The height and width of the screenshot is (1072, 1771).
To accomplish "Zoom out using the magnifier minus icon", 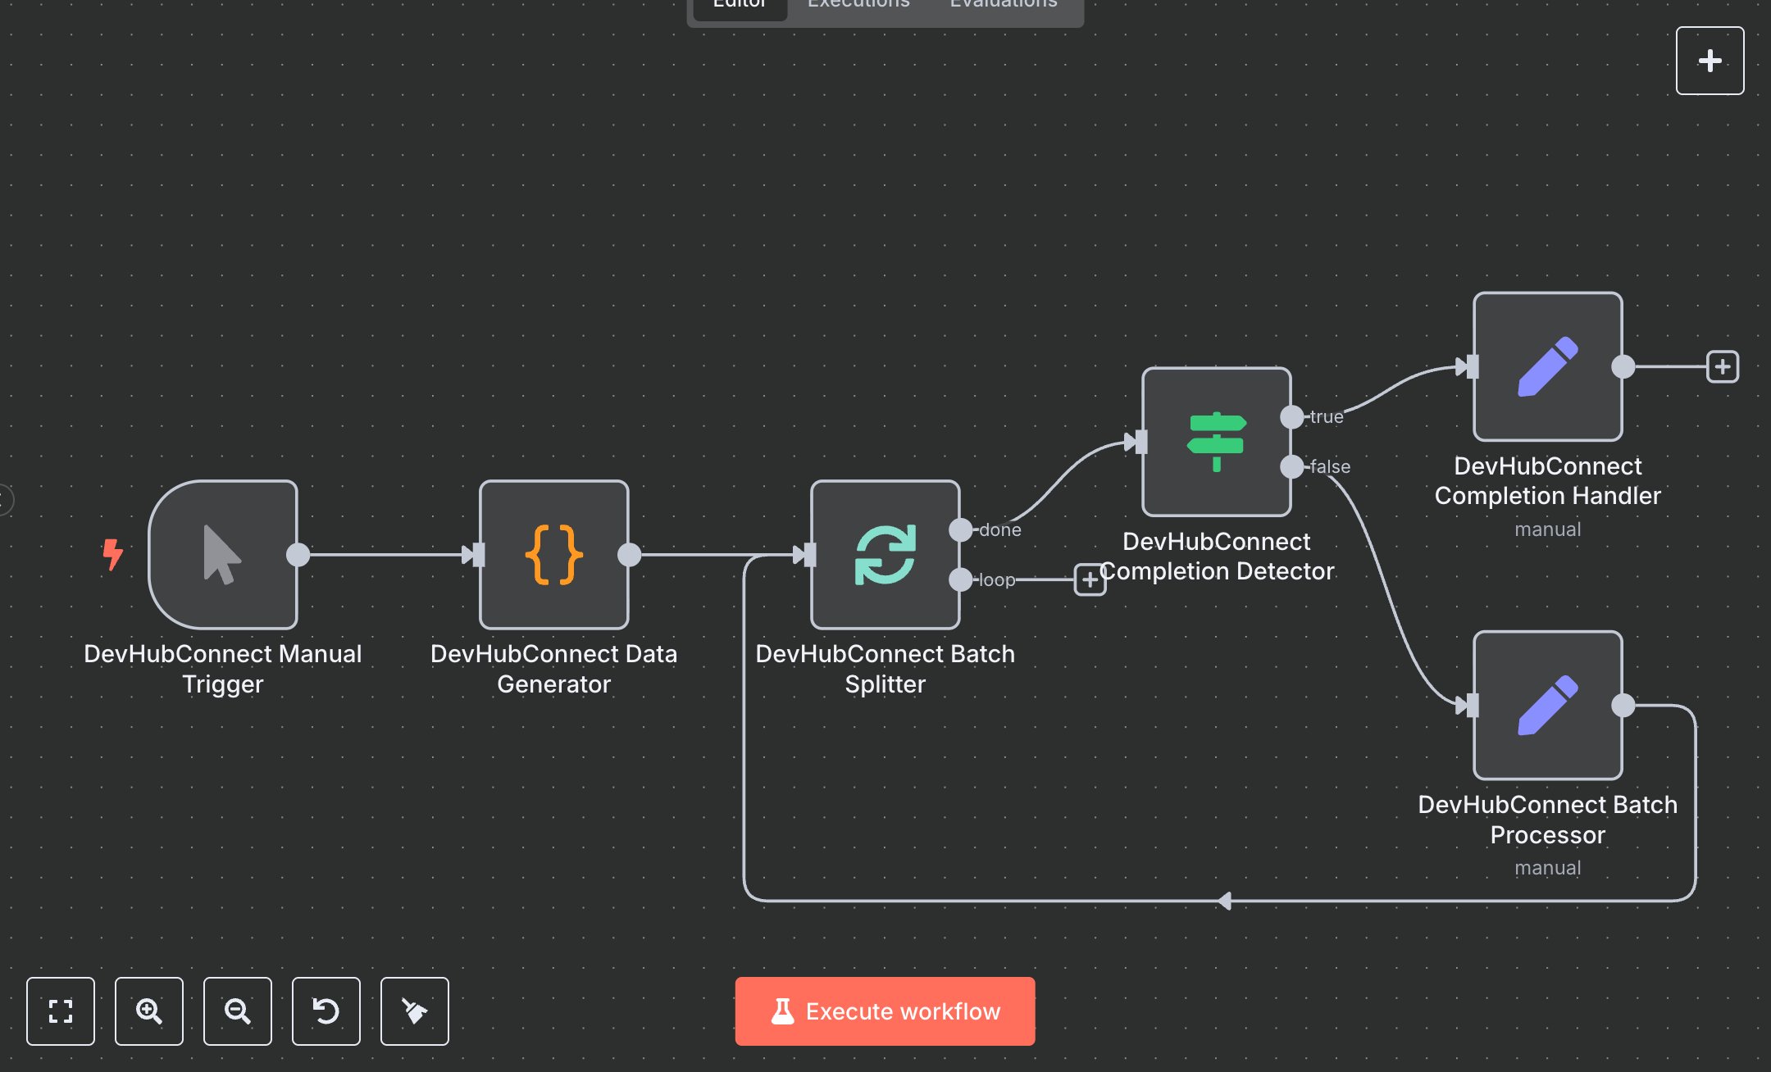I will coord(237,1011).
